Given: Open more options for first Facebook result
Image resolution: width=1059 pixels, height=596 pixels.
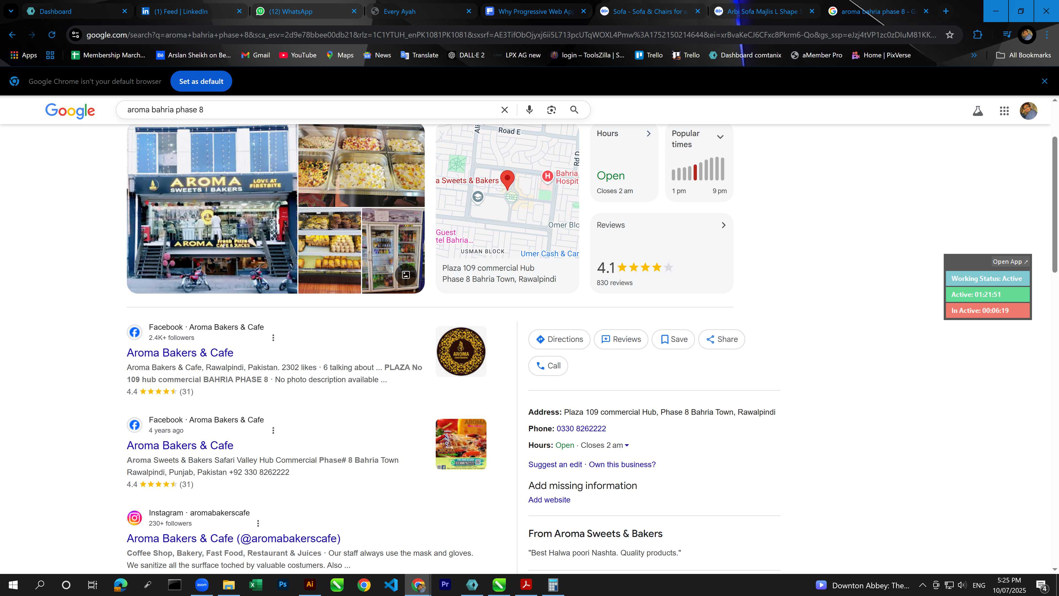Looking at the screenshot, I should pos(273,338).
